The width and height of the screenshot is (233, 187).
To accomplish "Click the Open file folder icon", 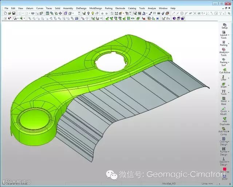I will click(x=9, y=13).
